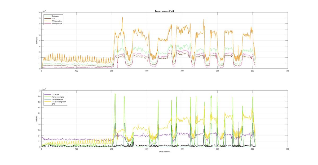Select the 'TT8 active' legend entry
This screenshot has height=165, width=318.
coord(56,94)
